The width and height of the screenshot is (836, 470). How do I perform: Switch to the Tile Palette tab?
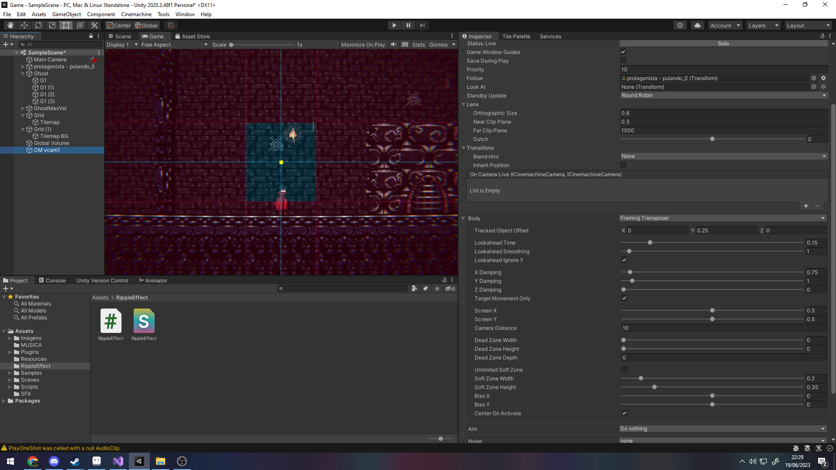pos(516,36)
